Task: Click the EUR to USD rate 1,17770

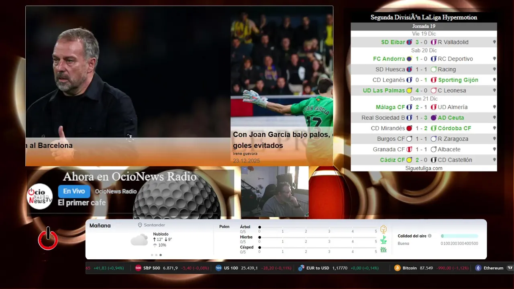Action: (x=340, y=268)
